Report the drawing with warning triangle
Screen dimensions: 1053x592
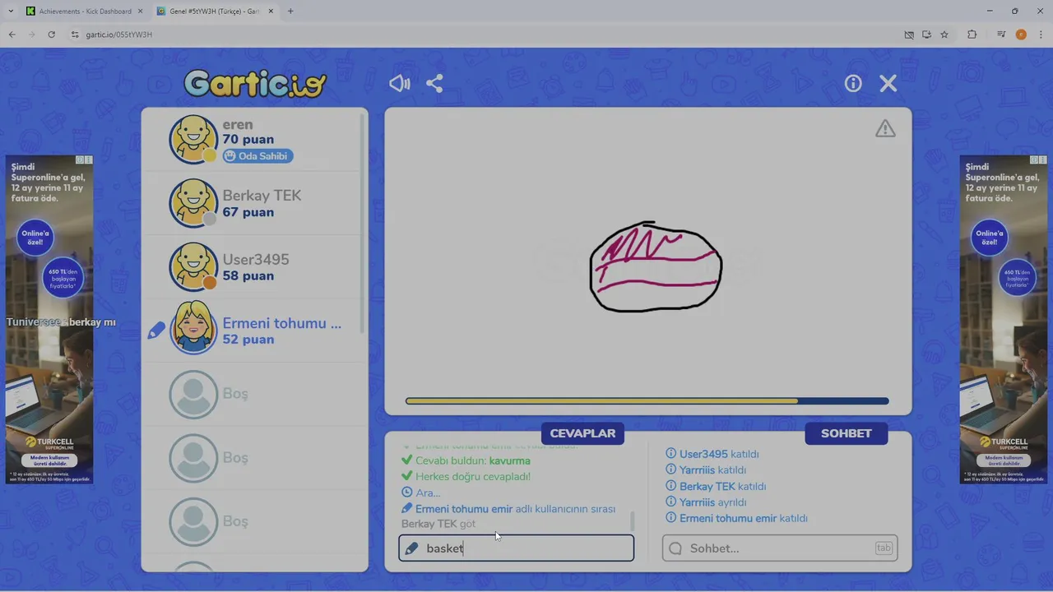(x=885, y=128)
